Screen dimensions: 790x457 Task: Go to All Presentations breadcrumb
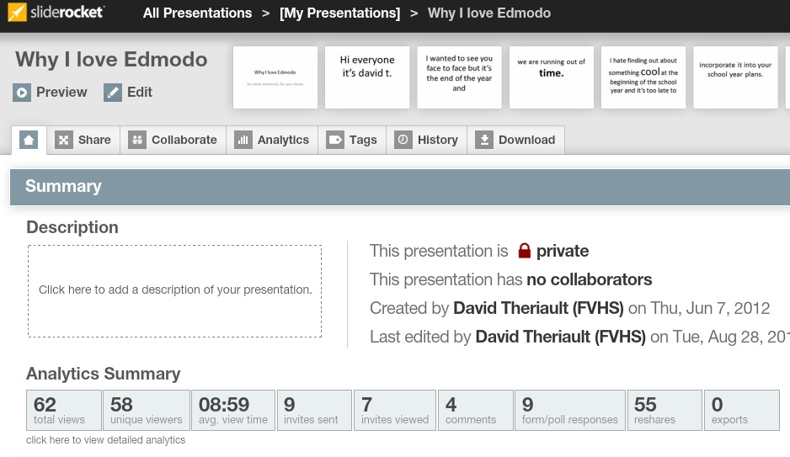click(197, 13)
